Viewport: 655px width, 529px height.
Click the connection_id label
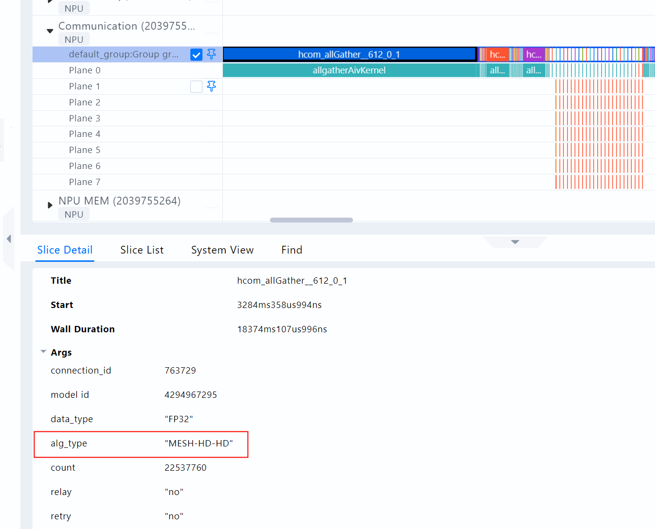coord(81,371)
